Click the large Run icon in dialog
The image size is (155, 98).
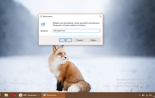pos(43,24)
